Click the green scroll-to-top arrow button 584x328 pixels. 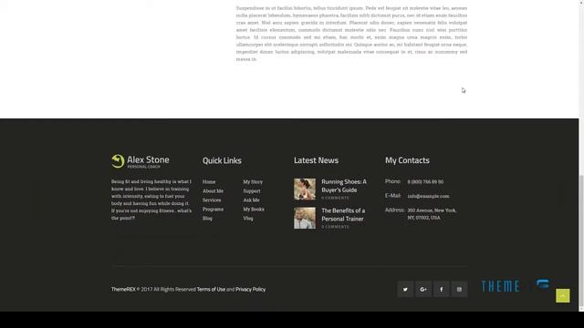[562, 295]
